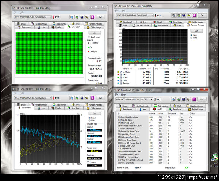
Task: Options icon in Random Access window toolbar
Action: point(189,15)
